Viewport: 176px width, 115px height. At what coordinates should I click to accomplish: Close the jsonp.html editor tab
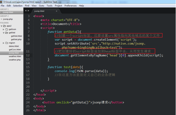point(57,11)
